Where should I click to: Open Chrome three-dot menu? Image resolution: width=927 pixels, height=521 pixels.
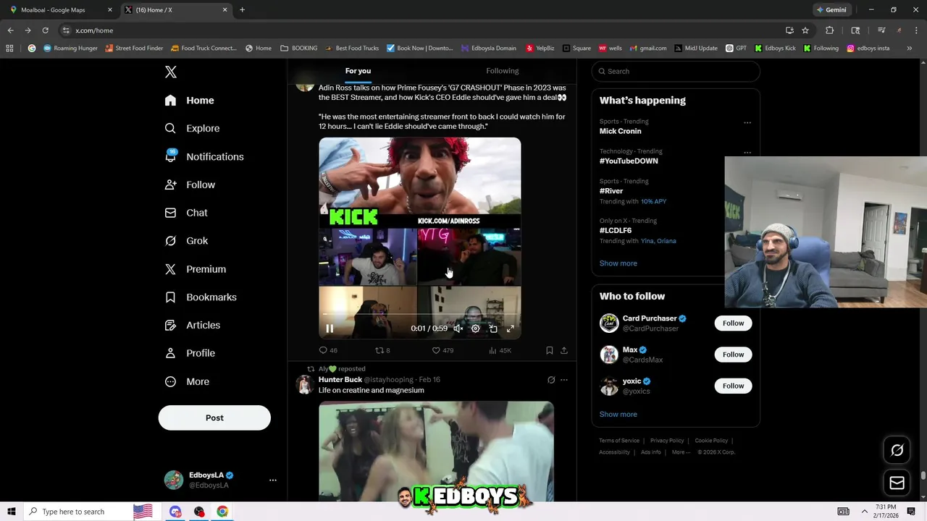(915, 30)
